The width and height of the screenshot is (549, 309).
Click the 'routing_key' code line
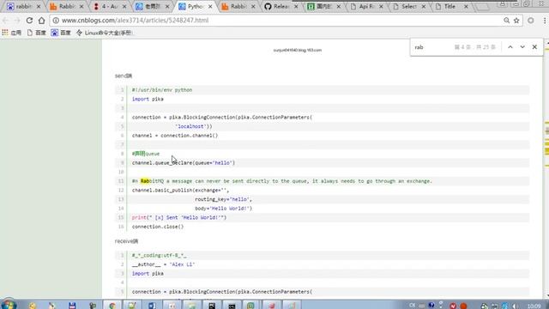click(x=223, y=199)
